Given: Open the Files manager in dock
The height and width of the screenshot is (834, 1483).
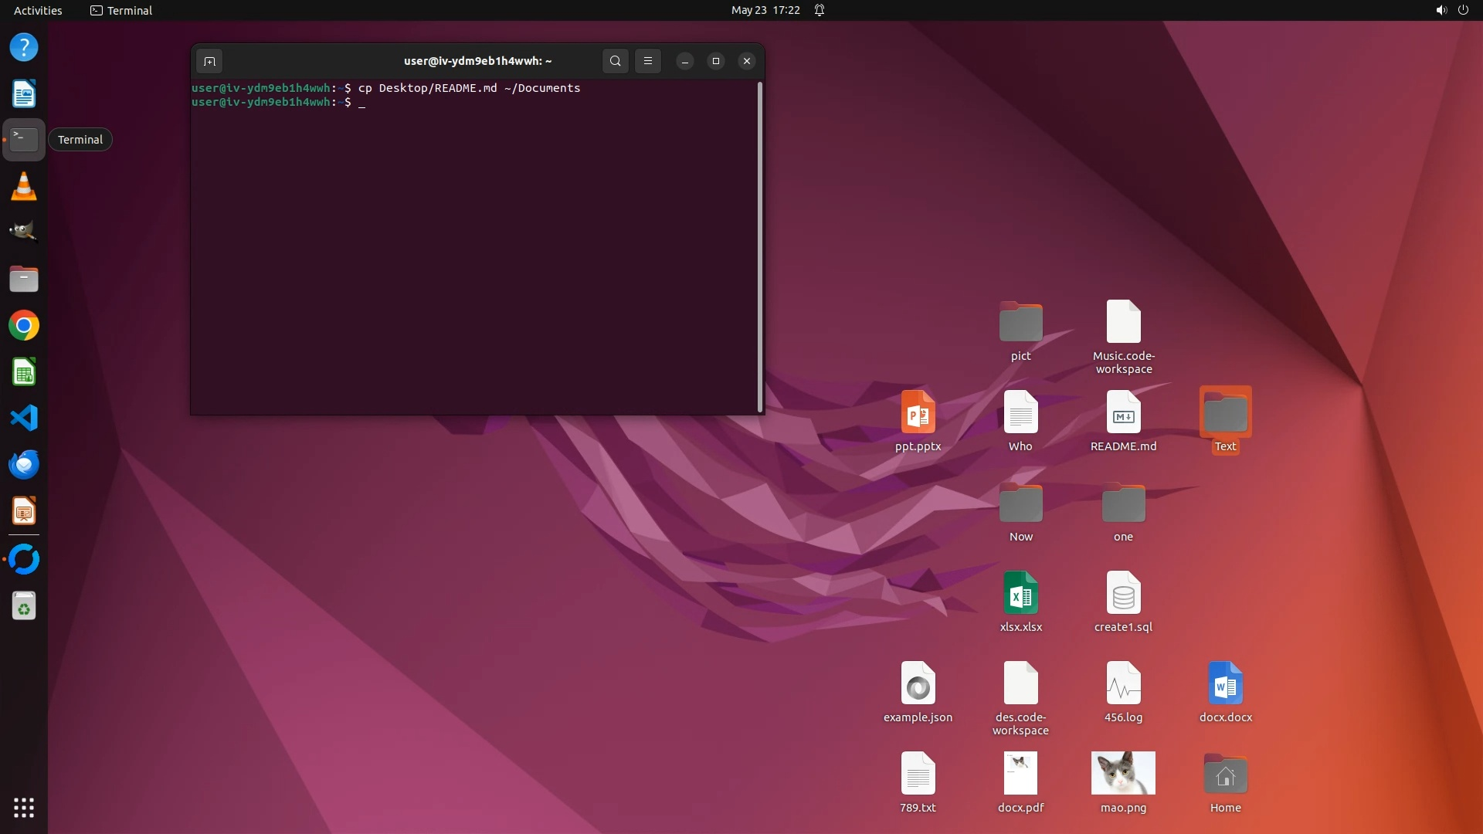Looking at the screenshot, I should 24,280.
